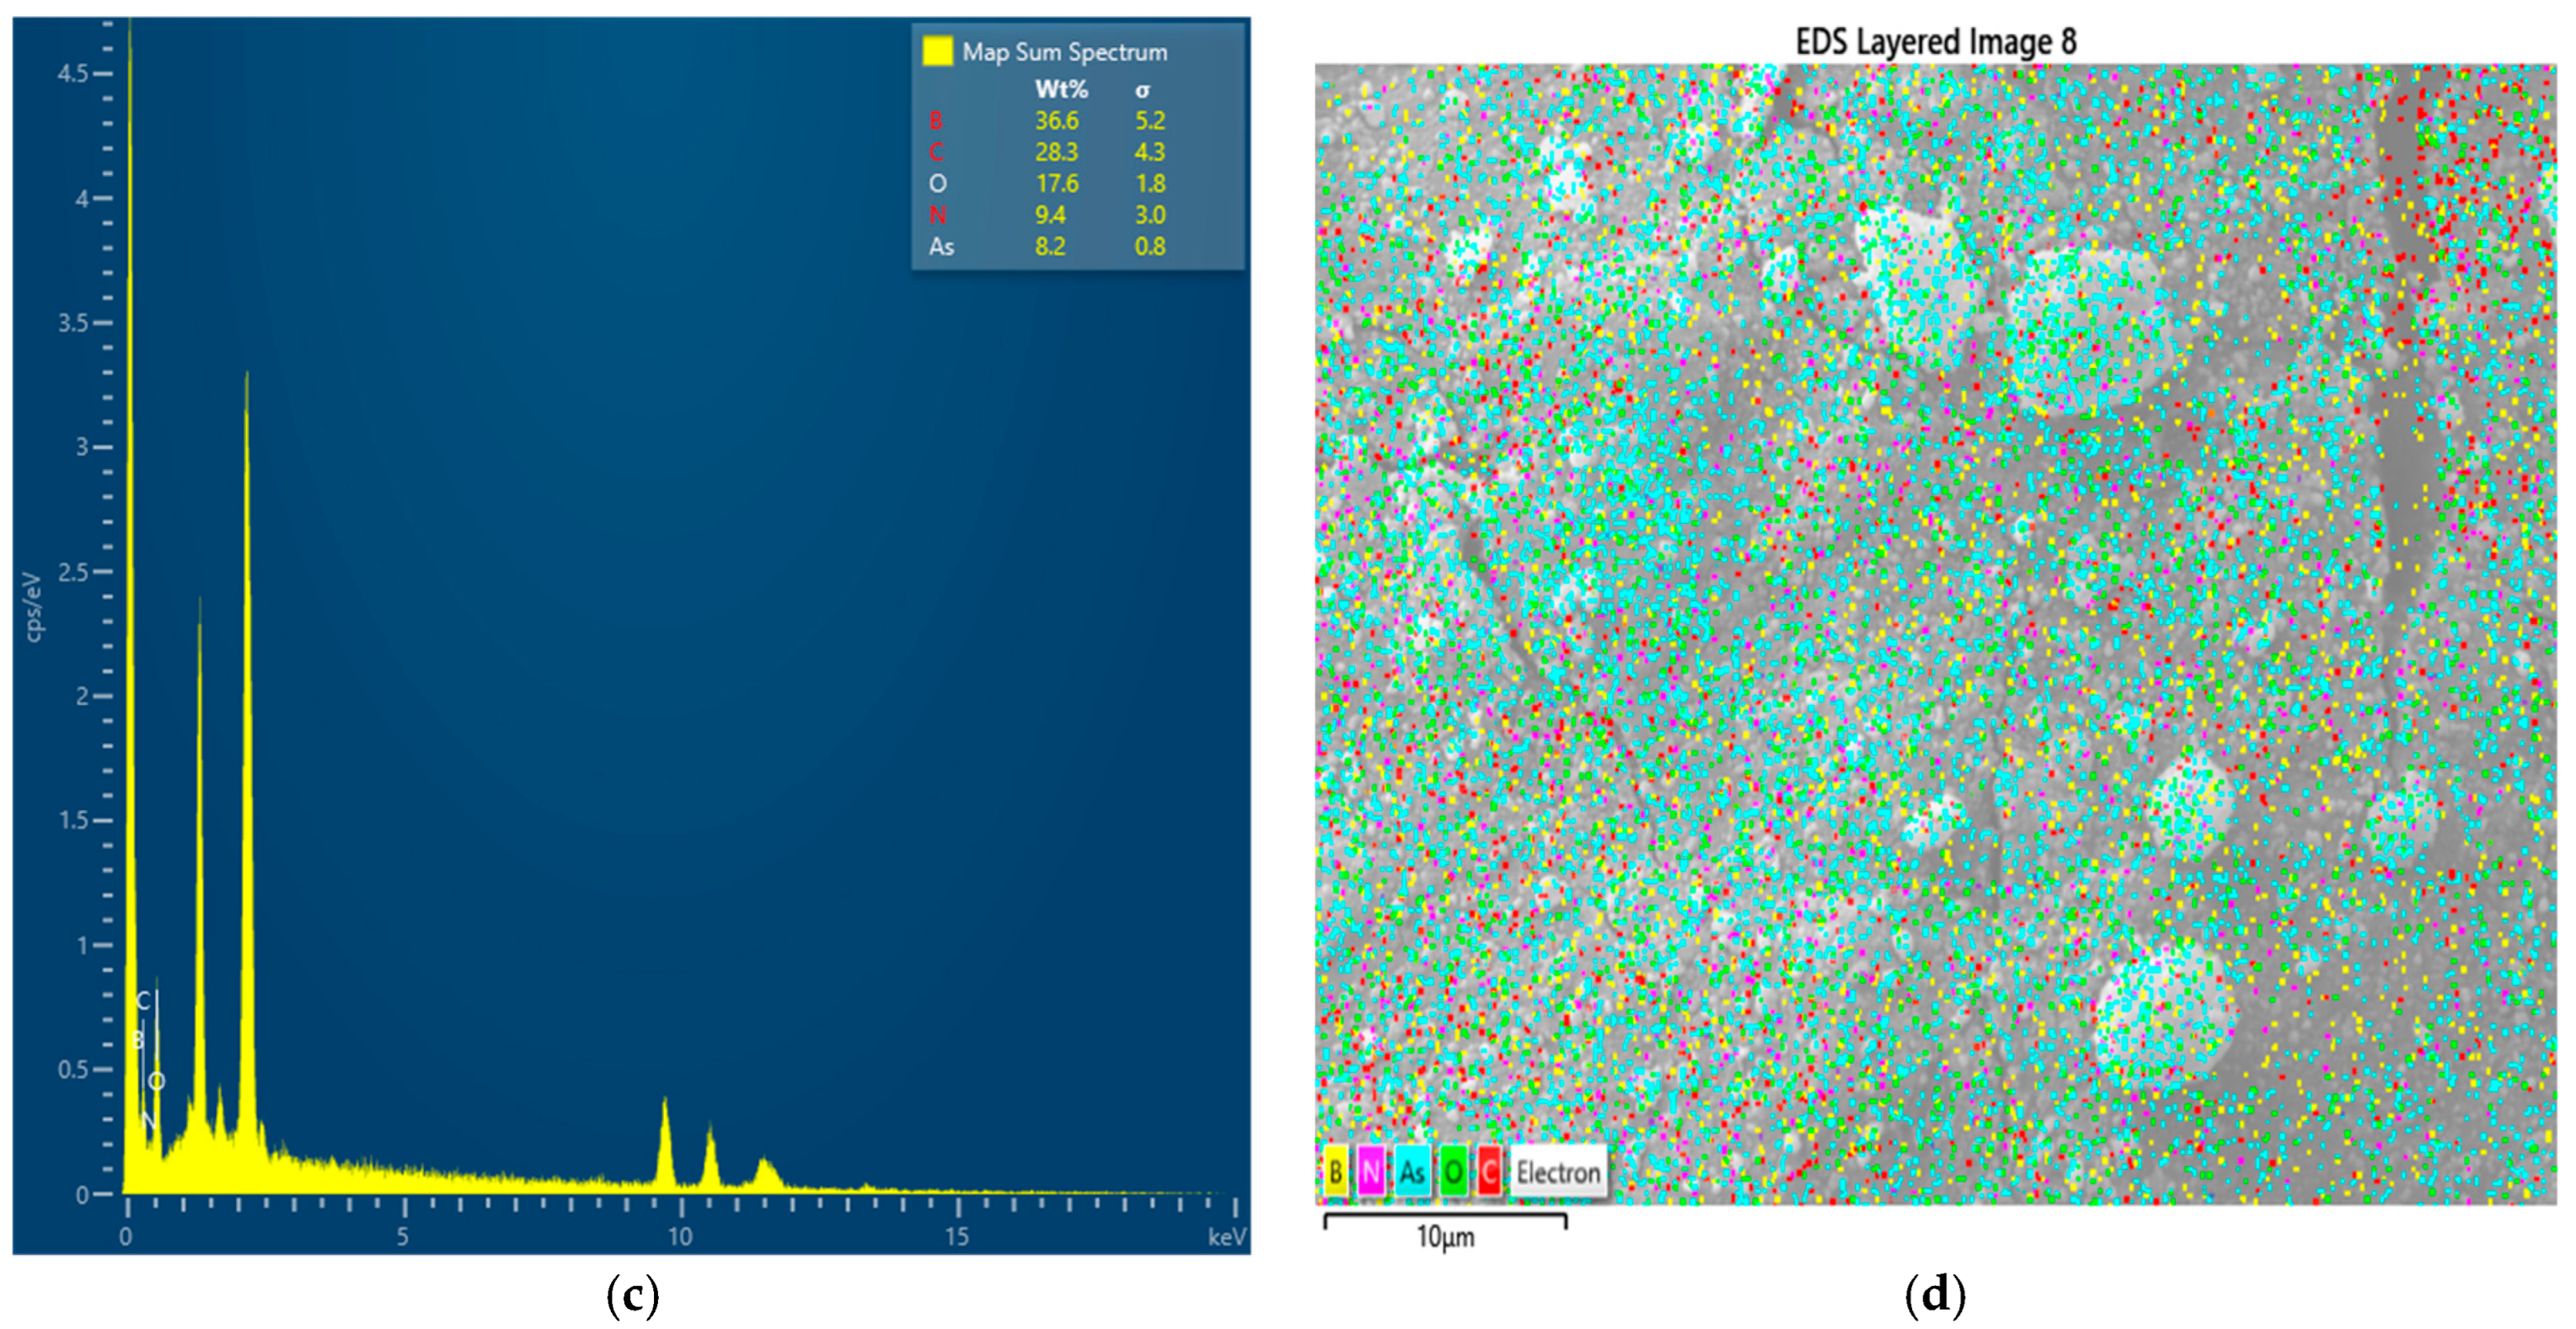The image size is (2576, 1329).
Task: Click the yellow Map Sum Spectrum swatch
Action: tap(937, 51)
